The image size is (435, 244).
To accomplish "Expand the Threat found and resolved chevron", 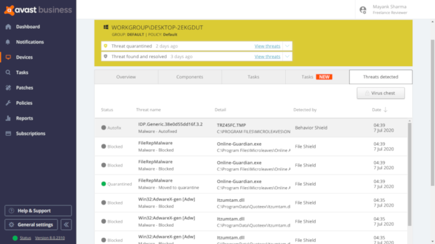I will (x=287, y=57).
